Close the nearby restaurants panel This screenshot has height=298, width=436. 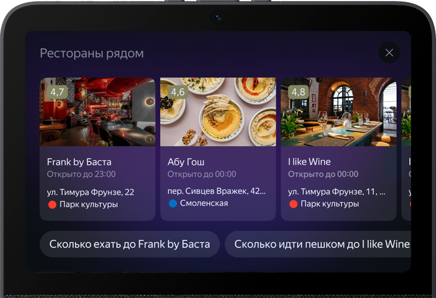click(x=389, y=53)
